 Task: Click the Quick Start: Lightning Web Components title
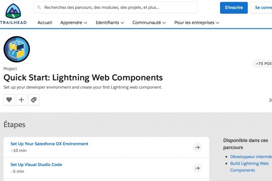tap(83, 77)
